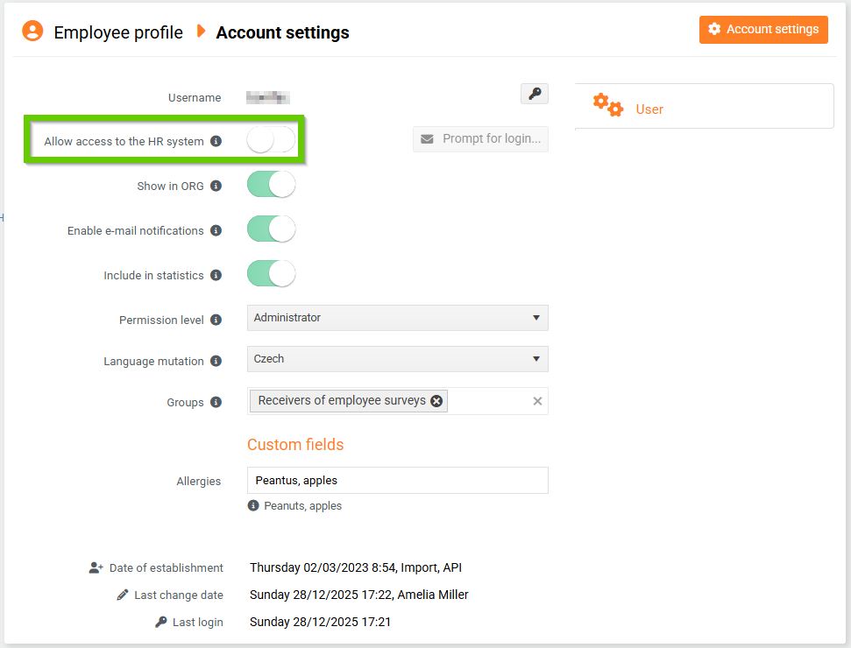Click the orange Account settings button
Image resolution: width=851 pixels, height=648 pixels.
point(763,29)
